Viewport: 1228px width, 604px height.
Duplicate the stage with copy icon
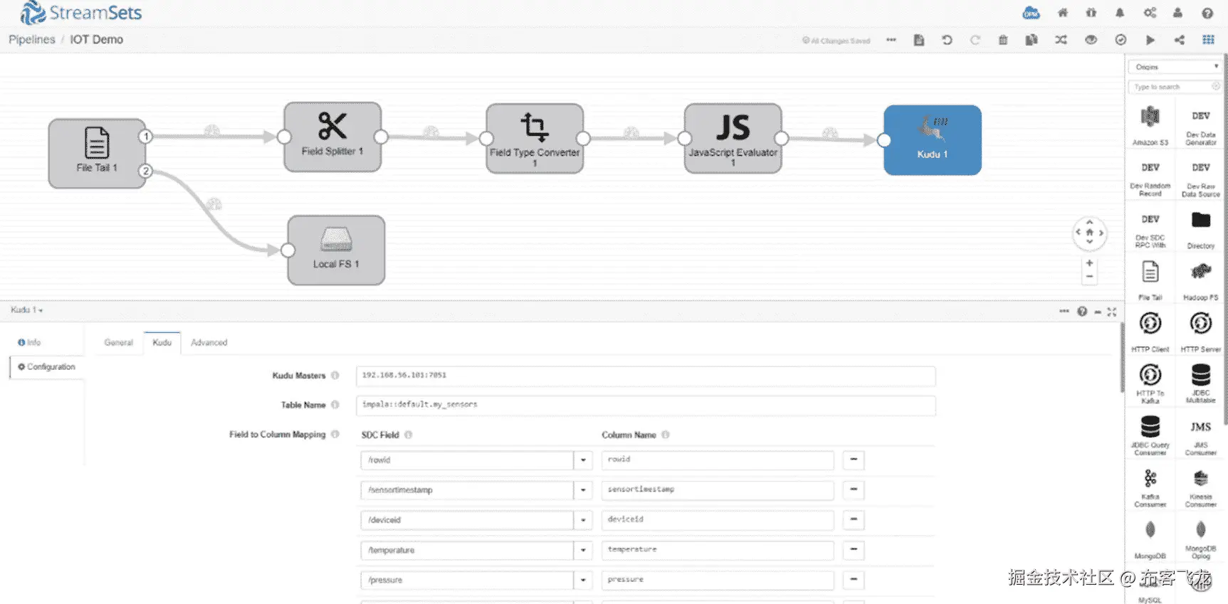pyautogui.click(x=1032, y=40)
